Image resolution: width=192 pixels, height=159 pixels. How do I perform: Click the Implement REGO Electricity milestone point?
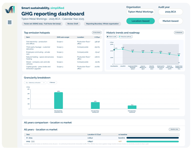[132, 52]
